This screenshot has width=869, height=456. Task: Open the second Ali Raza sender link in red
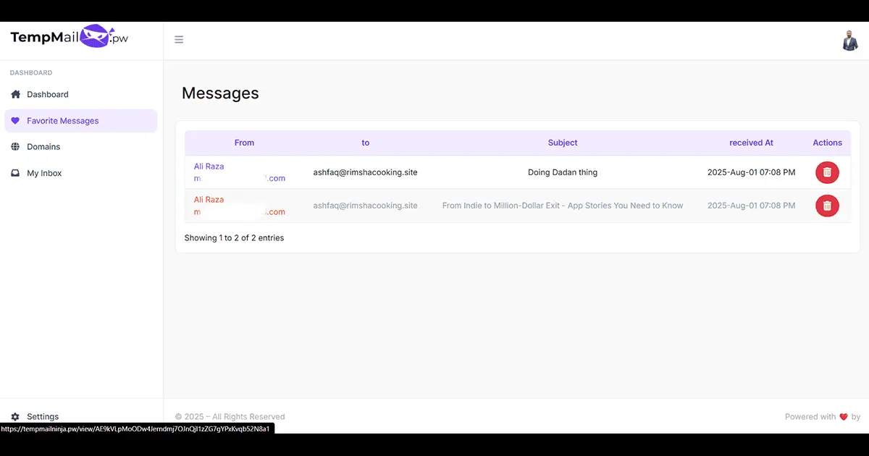coord(209,200)
